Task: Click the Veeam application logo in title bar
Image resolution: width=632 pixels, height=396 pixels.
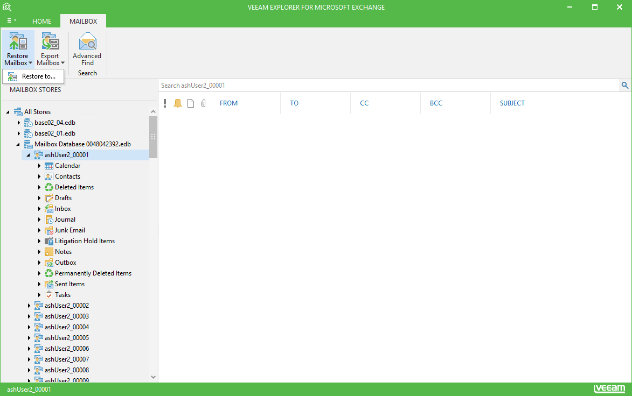Action: 7,7
